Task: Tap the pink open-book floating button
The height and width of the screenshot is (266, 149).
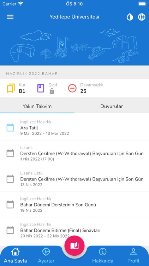Action: pos(74,246)
